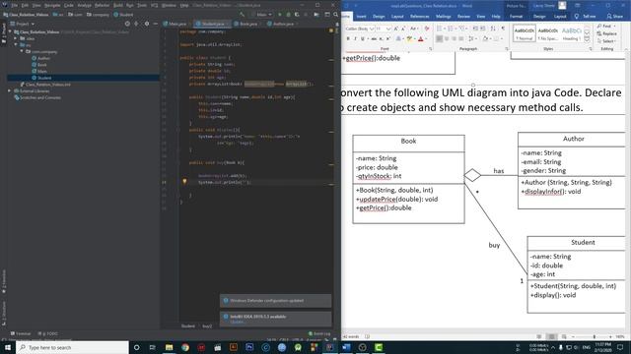Open the Main run configuration dropdown
Screen dimensions: 631x354
(x=262, y=15)
